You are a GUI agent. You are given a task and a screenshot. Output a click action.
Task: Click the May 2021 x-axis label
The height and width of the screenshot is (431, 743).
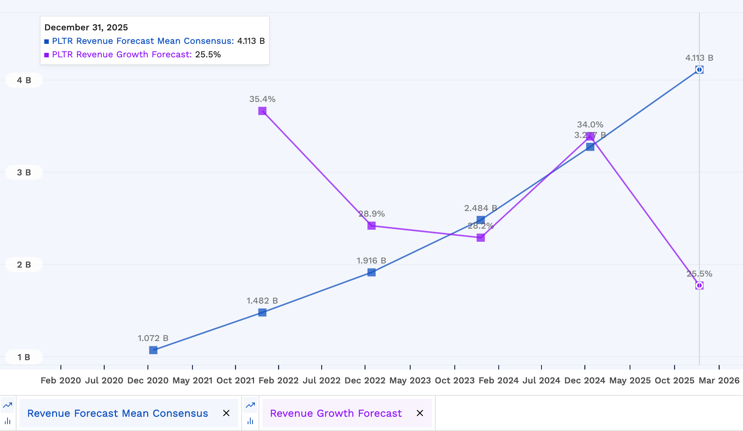193,380
